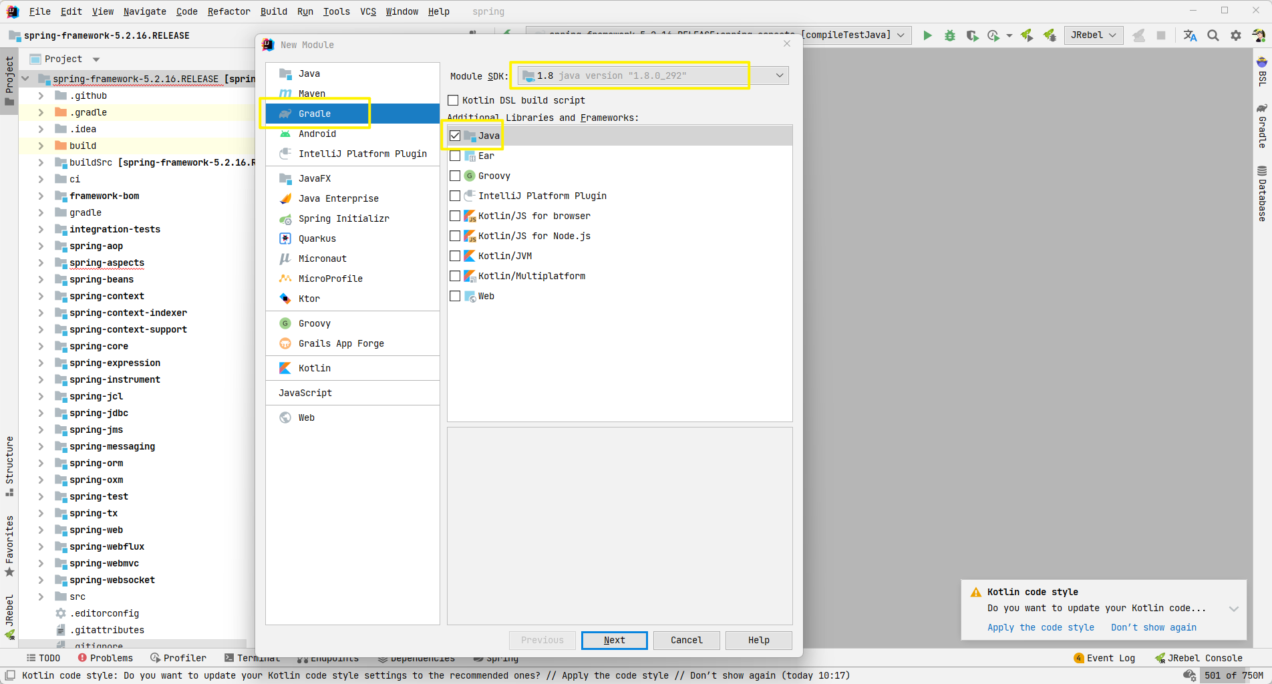The width and height of the screenshot is (1272, 684).
Task: Open the Gradle tool window sidebar
Action: tap(1261, 126)
